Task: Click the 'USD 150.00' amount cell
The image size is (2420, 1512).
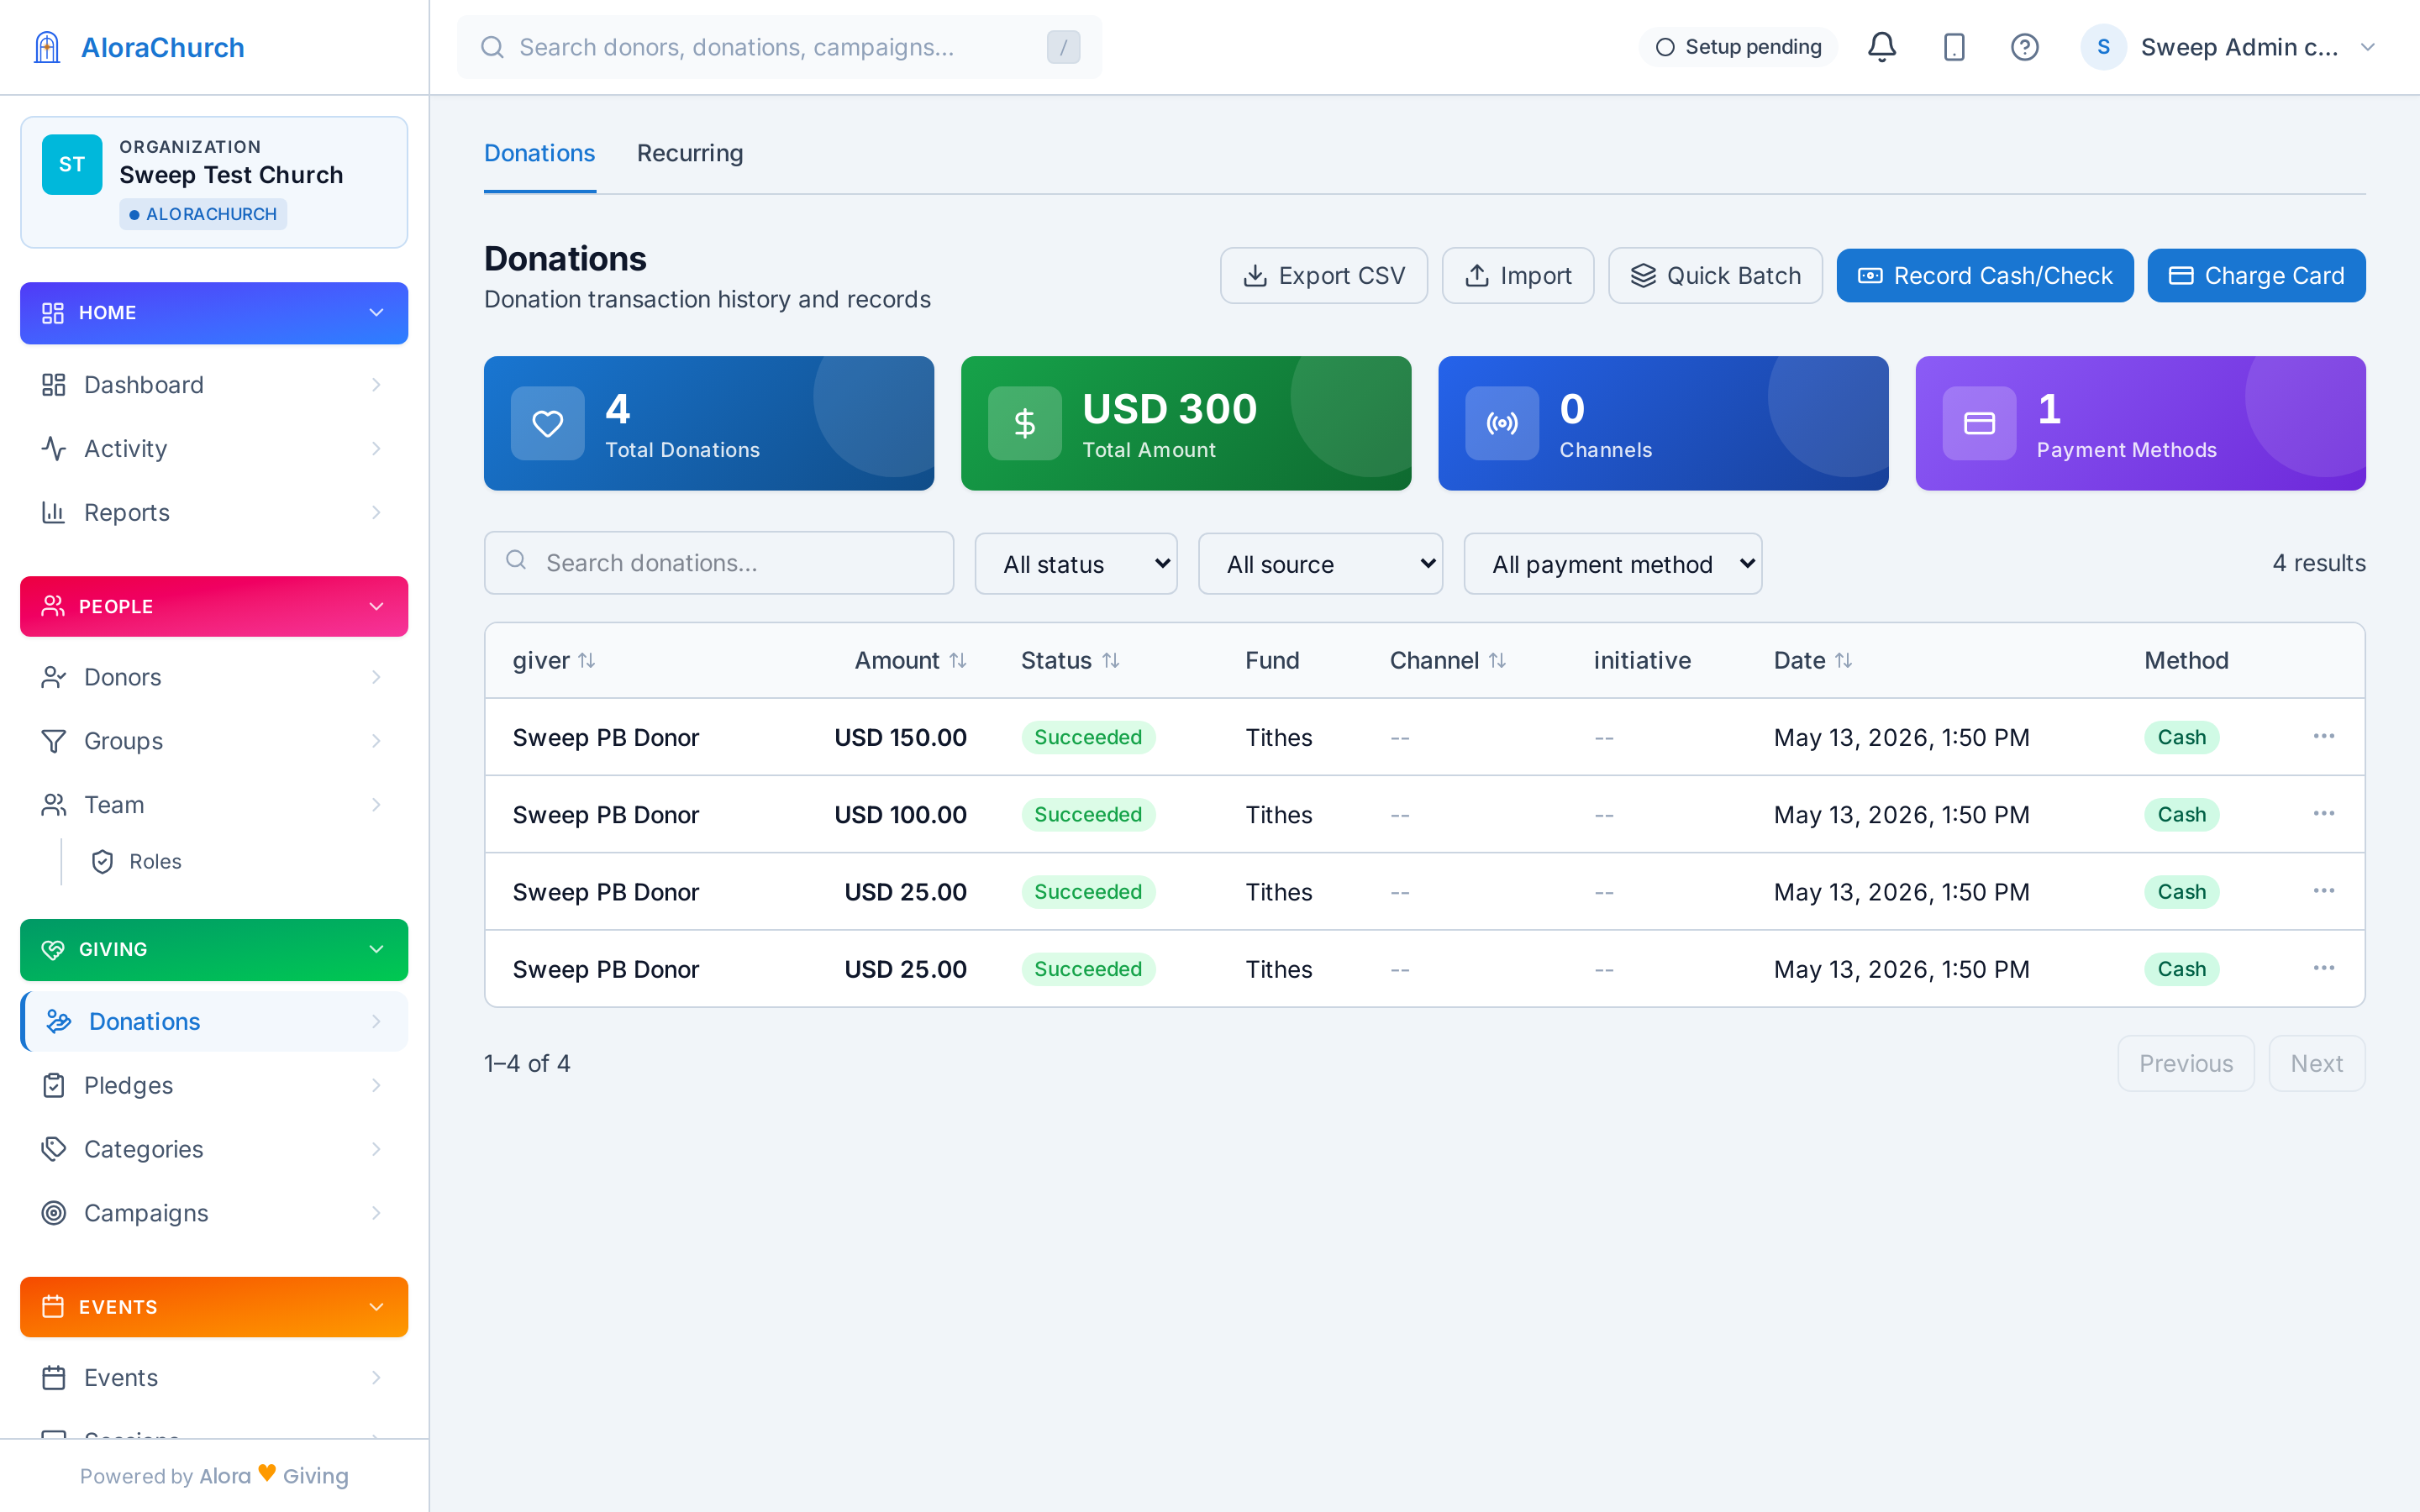Action: pos(900,738)
